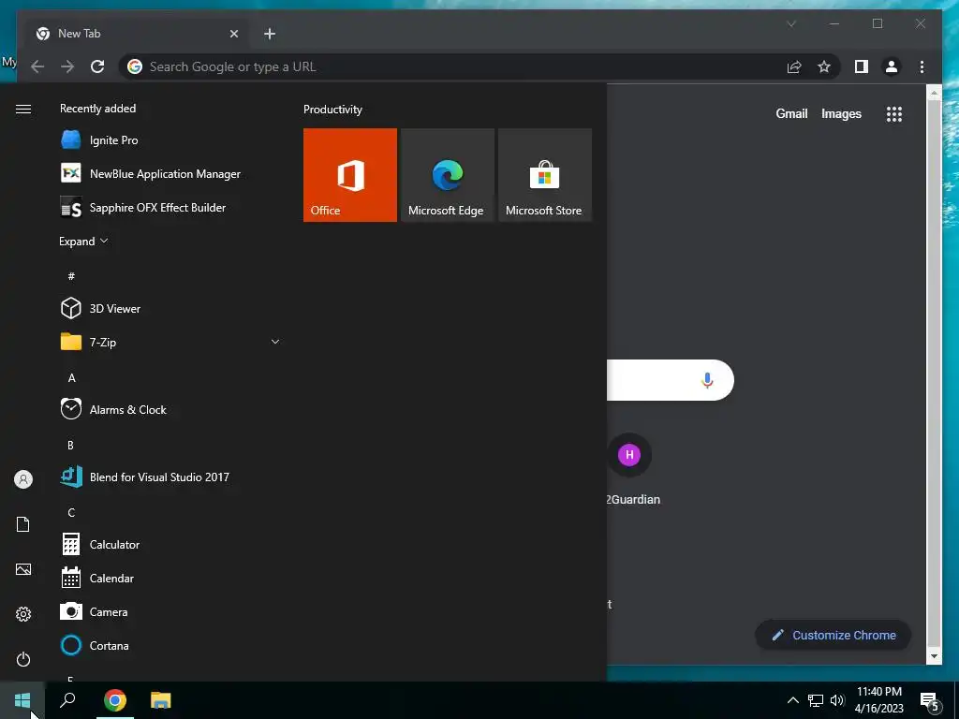Jump to letter C in app list
The image size is (959, 719).
[71, 512]
